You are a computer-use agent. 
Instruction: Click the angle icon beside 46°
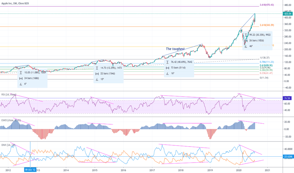click(x=246, y=46)
